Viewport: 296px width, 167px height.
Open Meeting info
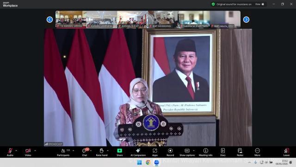pyautogui.click(x=205, y=152)
